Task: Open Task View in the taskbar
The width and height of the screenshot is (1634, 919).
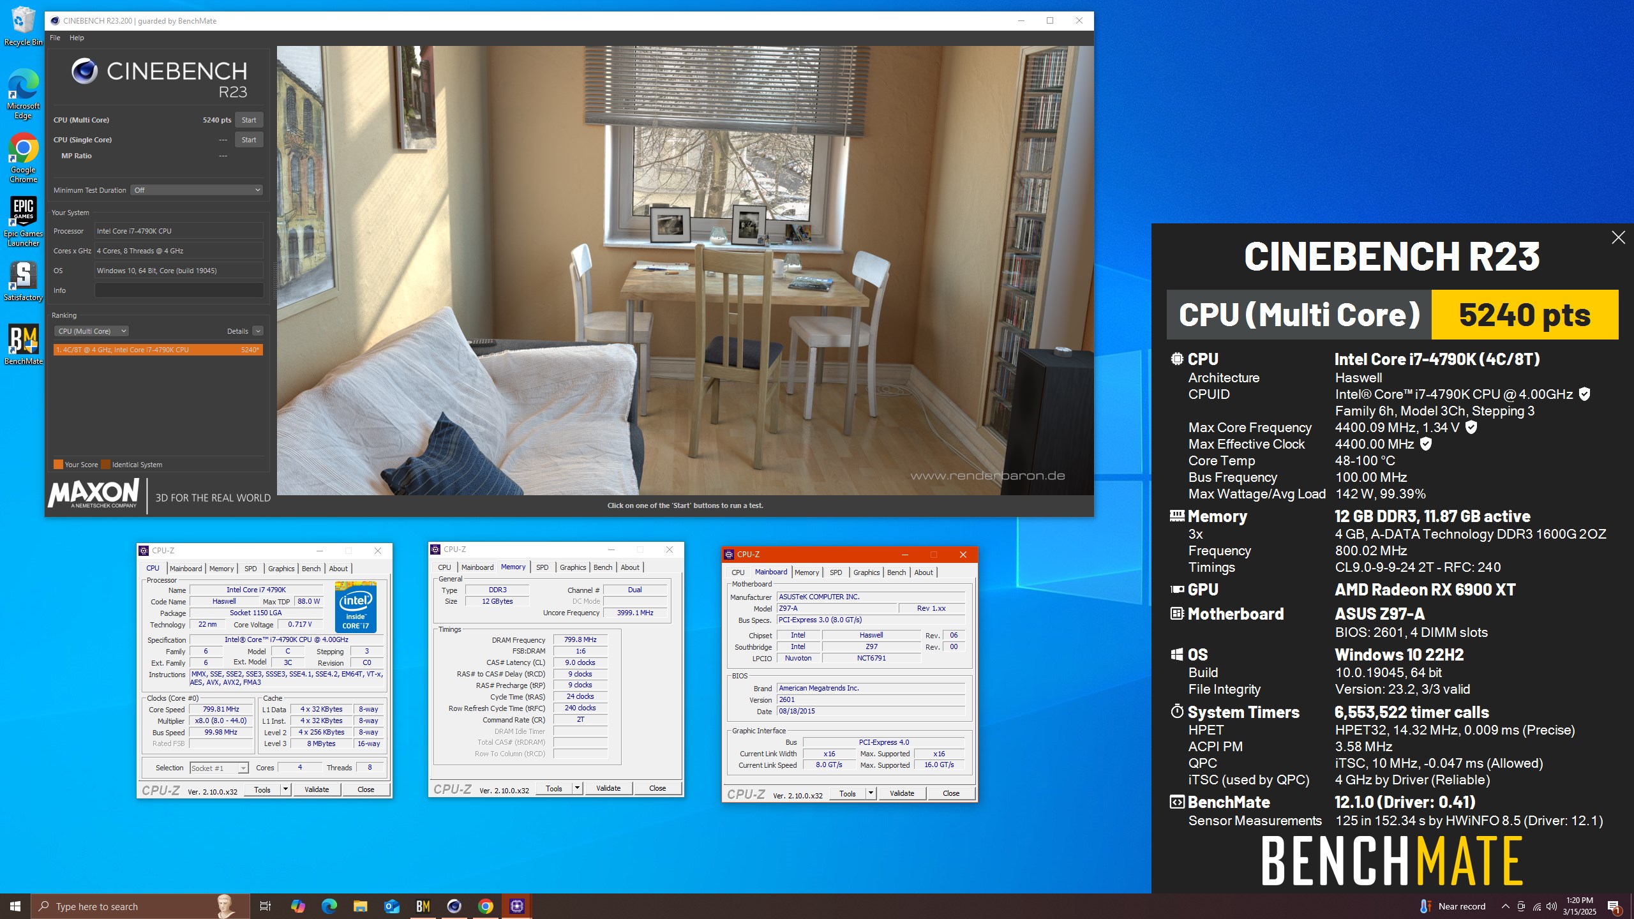Action: (266, 906)
